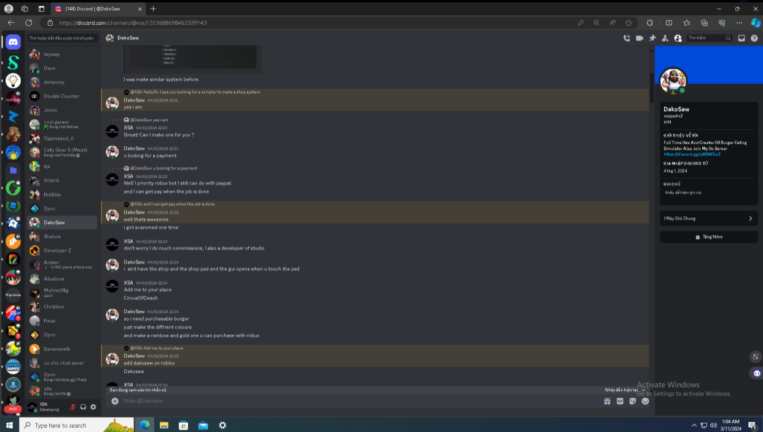The image size is (763, 432).
Task: Select the light bulb server icon
Action: tap(13, 81)
